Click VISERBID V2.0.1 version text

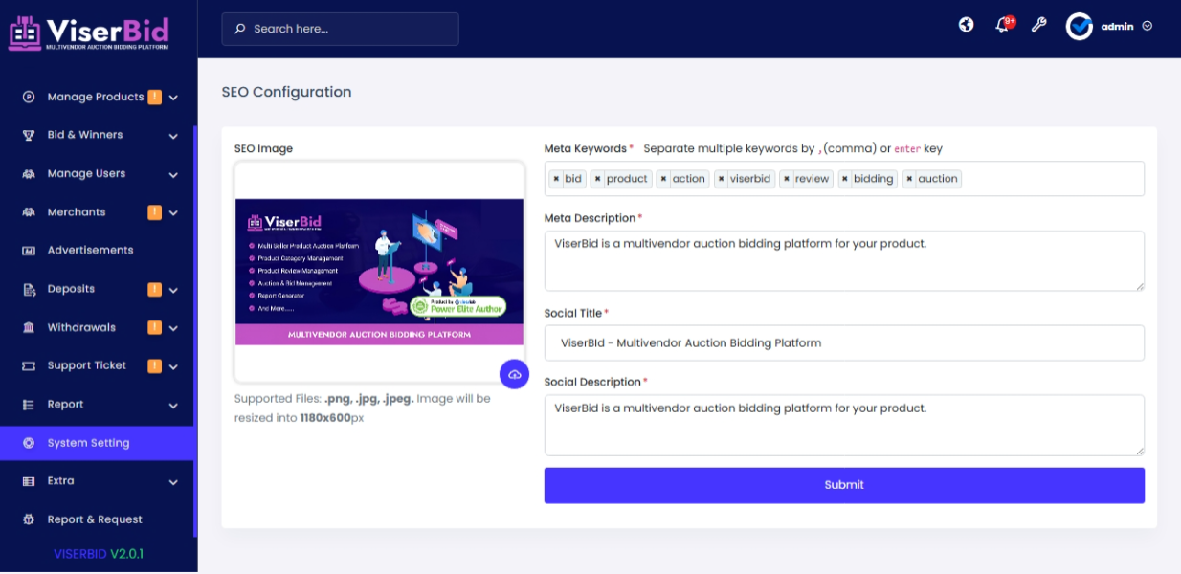[99, 554]
